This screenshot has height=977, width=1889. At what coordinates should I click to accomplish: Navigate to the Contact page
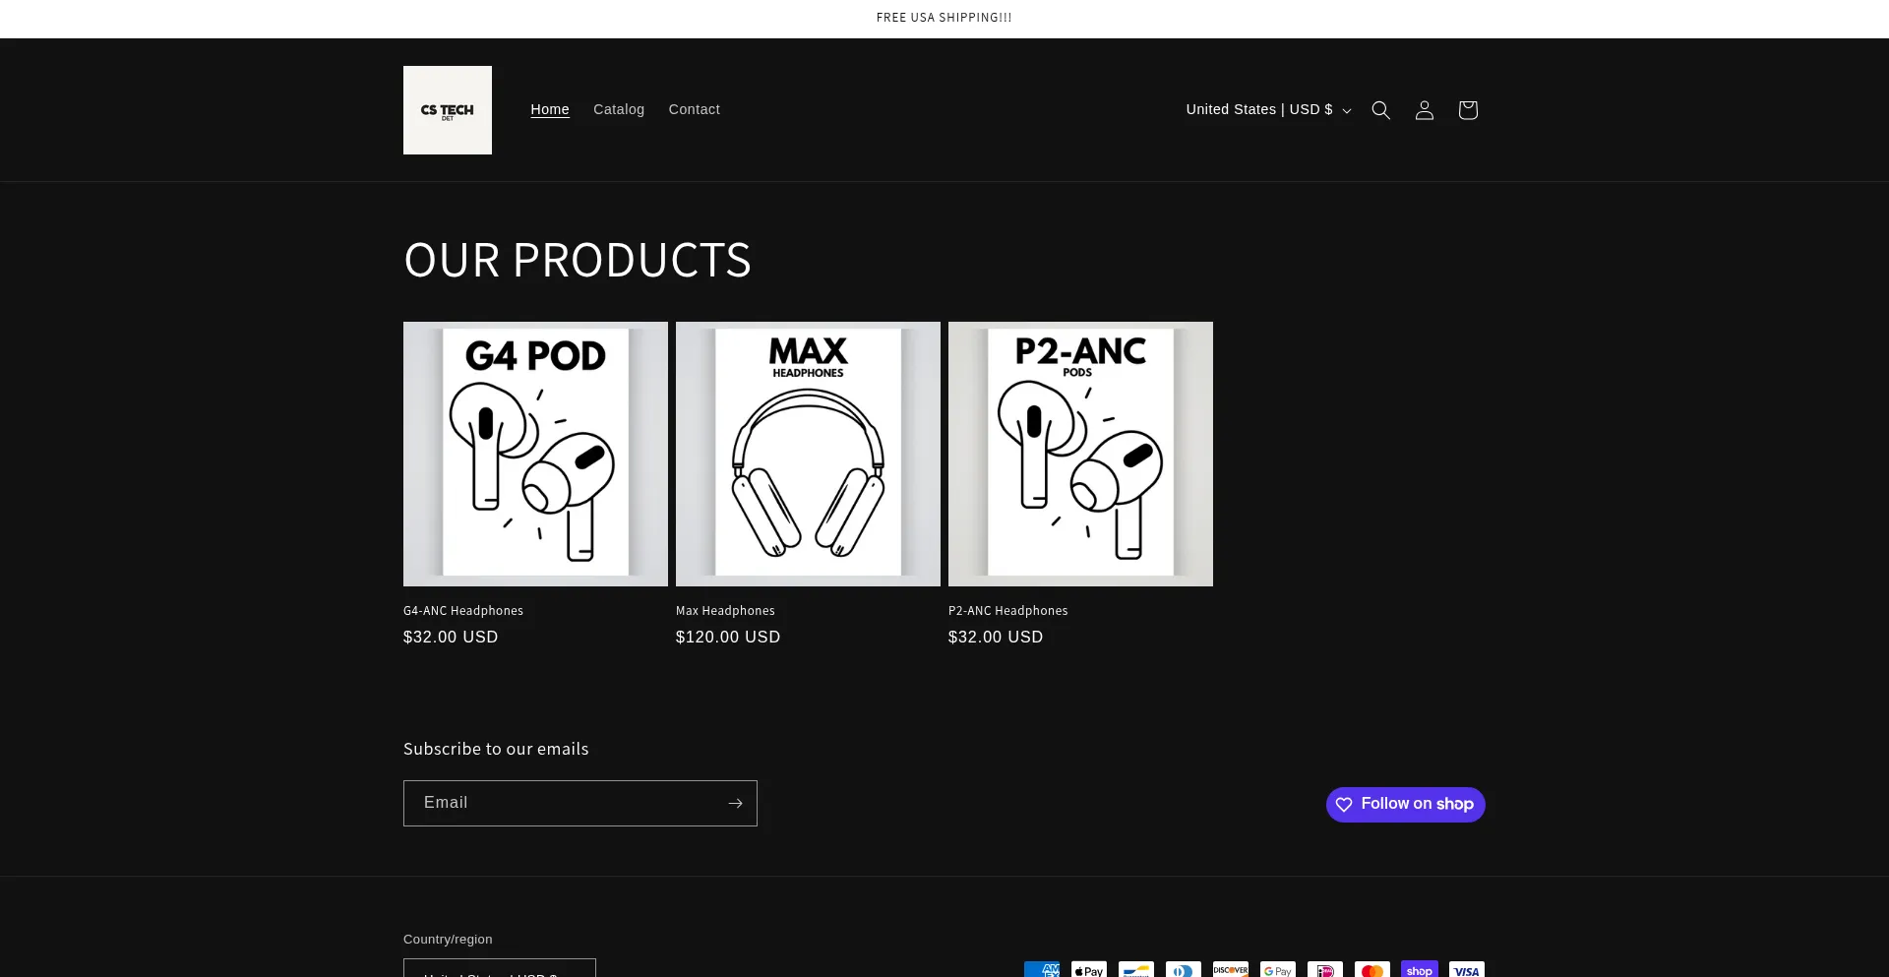[695, 110]
